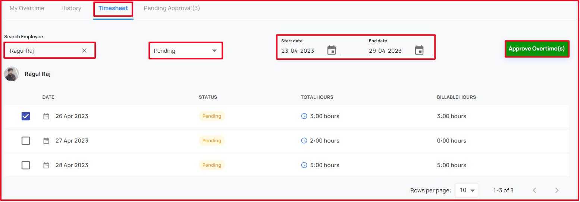The image size is (580, 202).
Task: Clear the Ragul Raj search with X
Action: (84, 50)
